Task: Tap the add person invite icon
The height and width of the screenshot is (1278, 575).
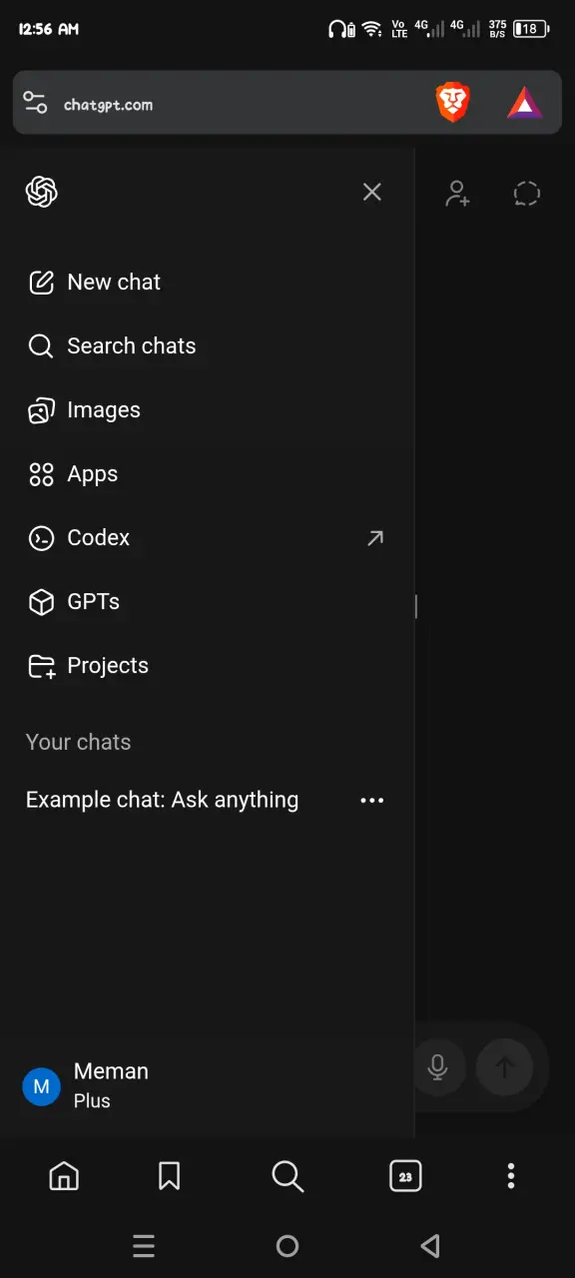Action: coord(457,193)
